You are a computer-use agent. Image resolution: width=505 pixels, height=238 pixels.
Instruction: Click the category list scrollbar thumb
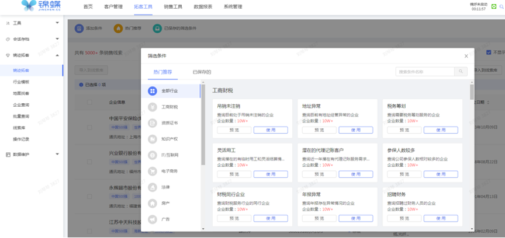point(203,125)
